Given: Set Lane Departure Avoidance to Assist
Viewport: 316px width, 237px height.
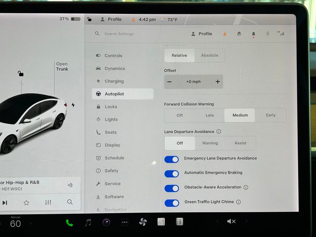Looking at the screenshot, I should pos(240,143).
